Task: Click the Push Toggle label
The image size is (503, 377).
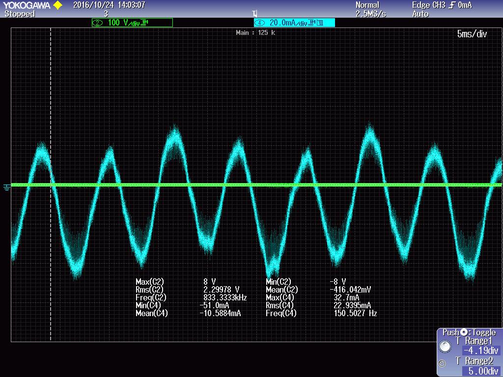Action: 469,332
